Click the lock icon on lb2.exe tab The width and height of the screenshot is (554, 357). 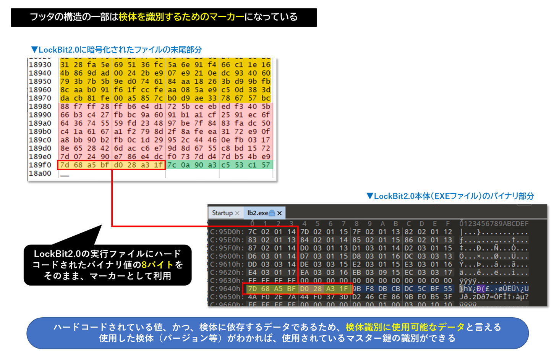pos(272,213)
